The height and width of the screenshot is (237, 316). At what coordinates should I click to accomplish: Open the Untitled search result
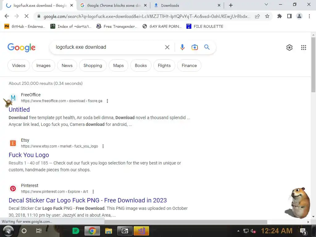tap(19, 110)
